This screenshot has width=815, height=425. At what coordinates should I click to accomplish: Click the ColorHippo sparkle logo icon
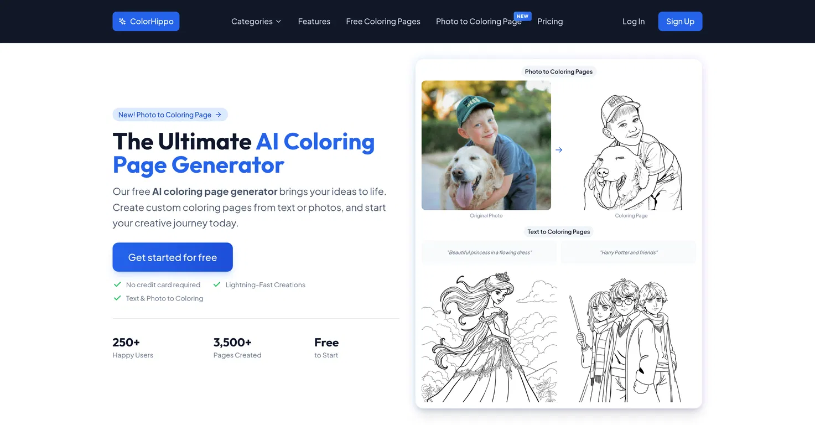(122, 22)
